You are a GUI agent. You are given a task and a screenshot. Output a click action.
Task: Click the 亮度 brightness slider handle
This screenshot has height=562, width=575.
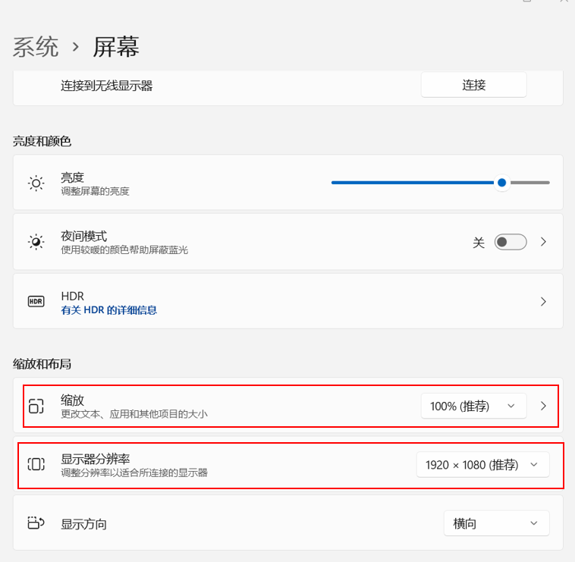click(x=501, y=183)
